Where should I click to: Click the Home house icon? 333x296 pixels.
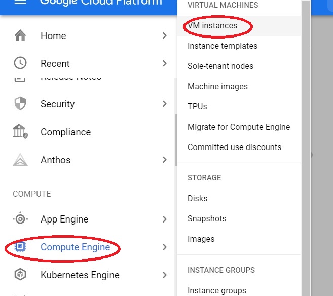coord(20,35)
